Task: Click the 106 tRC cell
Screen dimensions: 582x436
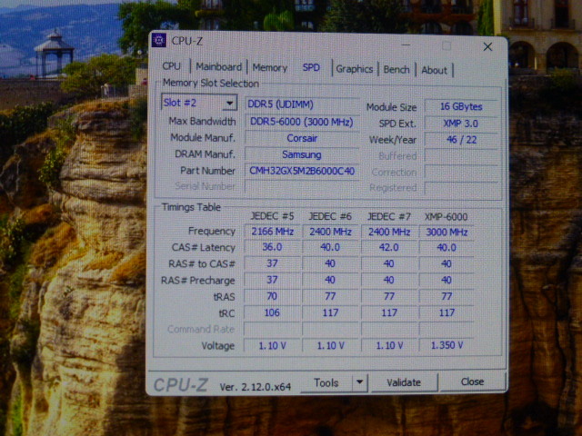Action: pyautogui.click(x=272, y=312)
